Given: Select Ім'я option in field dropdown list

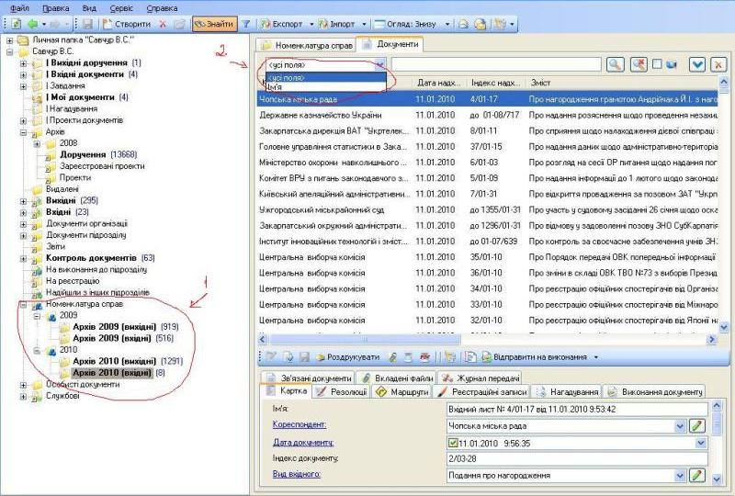Looking at the screenshot, I should [326, 86].
